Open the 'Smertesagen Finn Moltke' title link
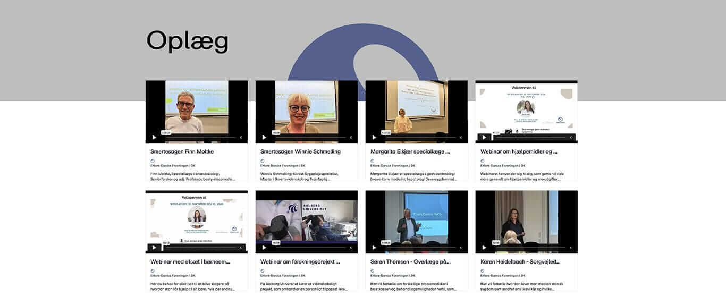The image size is (726, 306). [182, 151]
